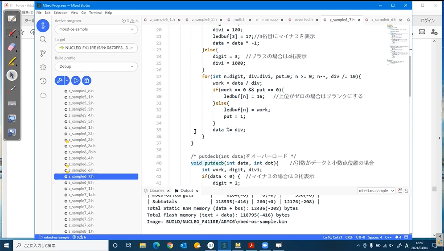Switch to the Libraries panel tab

pyautogui.click(x=156, y=191)
